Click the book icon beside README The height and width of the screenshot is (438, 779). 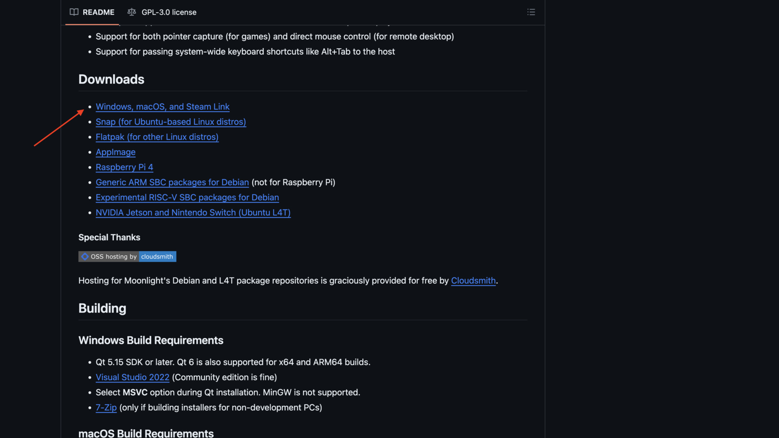click(74, 12)
